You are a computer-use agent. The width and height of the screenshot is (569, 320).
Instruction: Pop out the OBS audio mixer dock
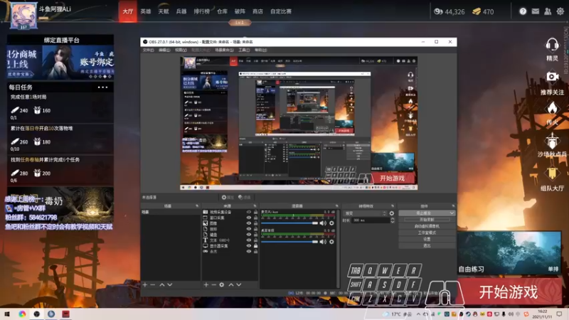click(x=336, y=206)
